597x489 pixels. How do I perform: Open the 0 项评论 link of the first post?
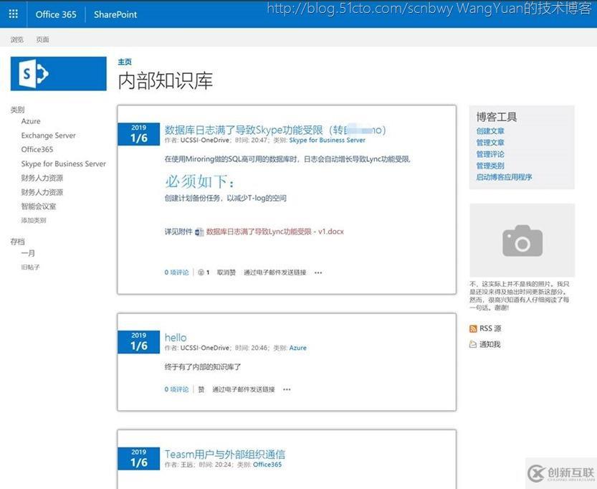pyautogui.click(x=176, y=272)
